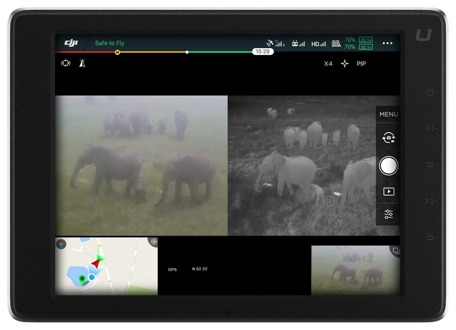Tap the gimbal recenter focus icon
Image resolution: width=456 pixels, height=330 pixels.
(66, 63)
